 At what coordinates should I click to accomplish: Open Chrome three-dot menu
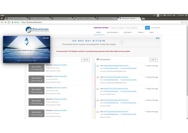click(186, 22)
